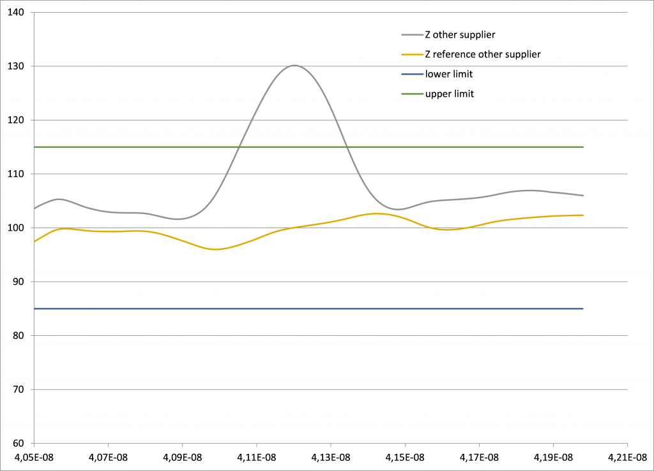This screenshot has width=654, height=471.
Task: Click the 4,13E-08 x-axis label
Action: click(x=330, y=457)
